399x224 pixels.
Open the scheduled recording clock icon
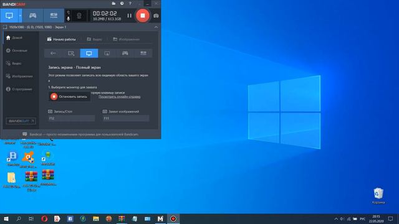(122, 4)
